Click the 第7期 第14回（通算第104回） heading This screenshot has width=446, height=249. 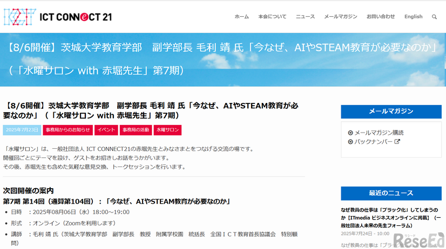point(117,201)
